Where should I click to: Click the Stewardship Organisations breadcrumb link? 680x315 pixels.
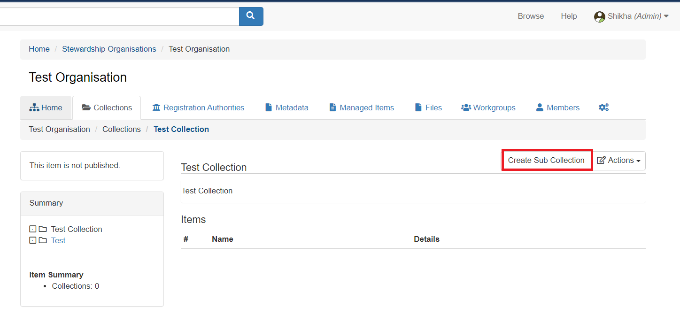[109, 49]
